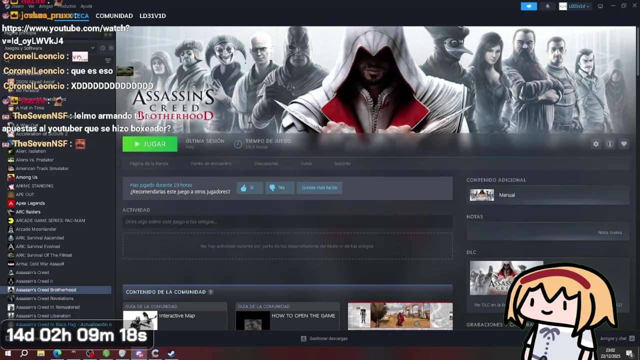Open Discusiones tab

[266, 163]
